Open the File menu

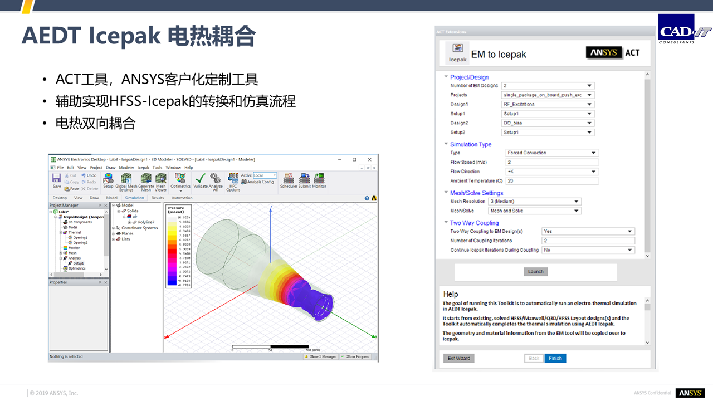60,168
